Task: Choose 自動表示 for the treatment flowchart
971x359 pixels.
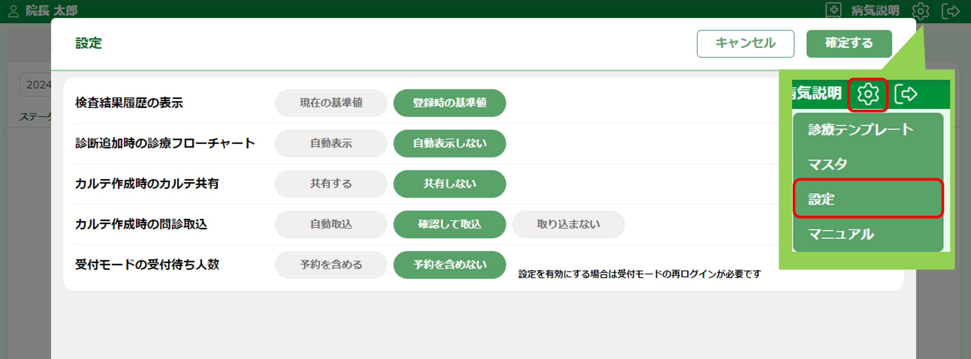Action: pyautogui.click(x=331, y=143)
